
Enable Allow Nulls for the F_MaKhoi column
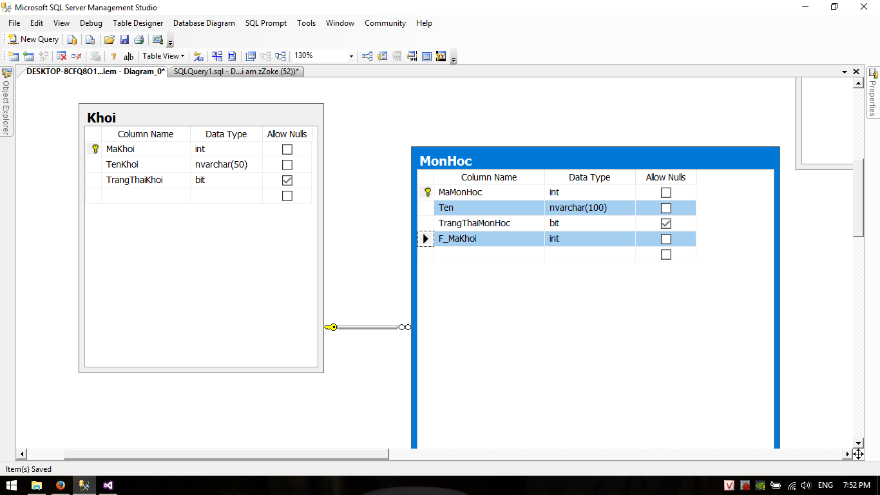pyautogui.click(x=666, y=239)
